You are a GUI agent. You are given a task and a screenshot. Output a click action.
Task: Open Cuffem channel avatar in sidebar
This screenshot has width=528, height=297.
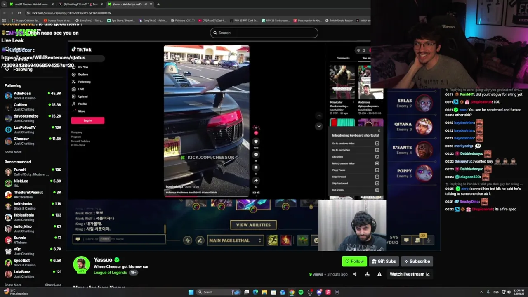coord(8,107)
